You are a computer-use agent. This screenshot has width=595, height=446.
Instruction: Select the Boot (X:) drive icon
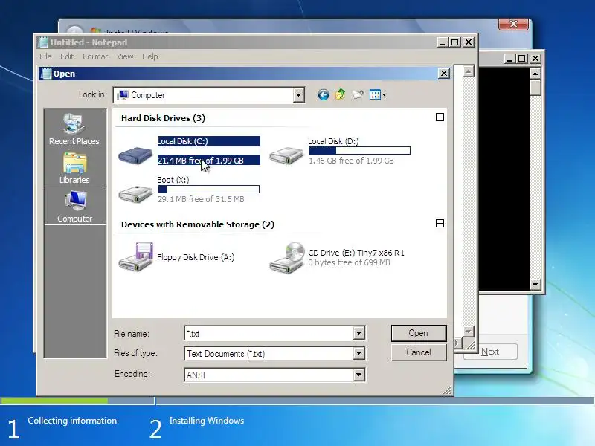point(135,194)
